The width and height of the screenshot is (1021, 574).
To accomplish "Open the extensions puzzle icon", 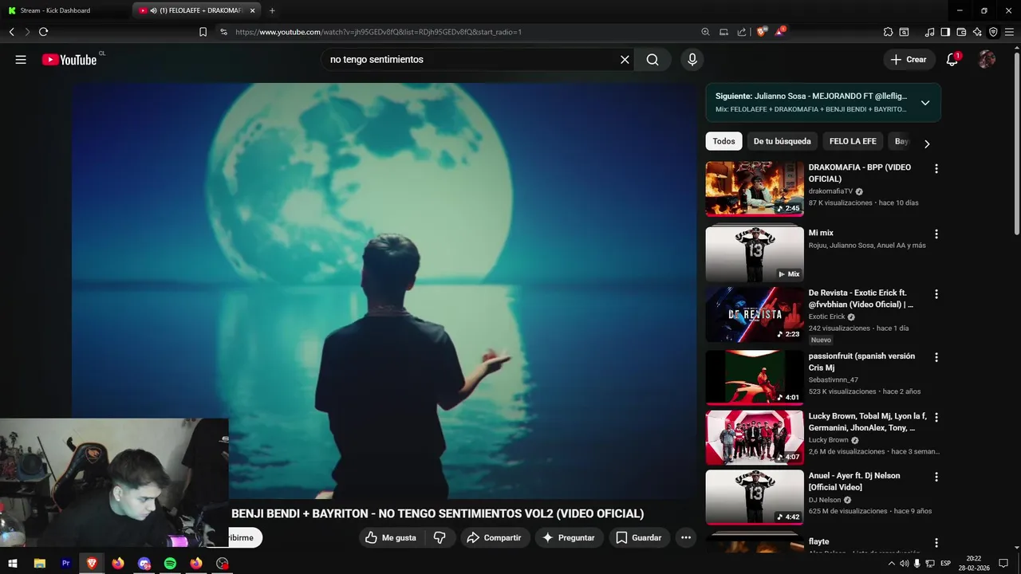I will [x=888, y=32].
